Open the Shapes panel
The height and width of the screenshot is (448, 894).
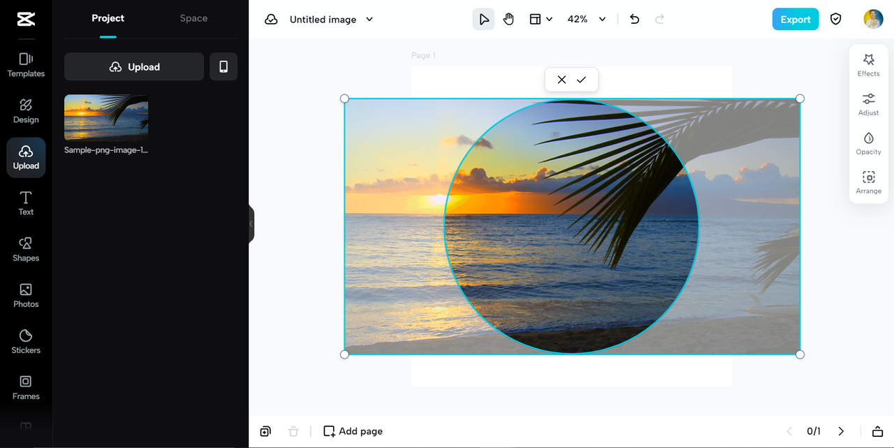26,250
